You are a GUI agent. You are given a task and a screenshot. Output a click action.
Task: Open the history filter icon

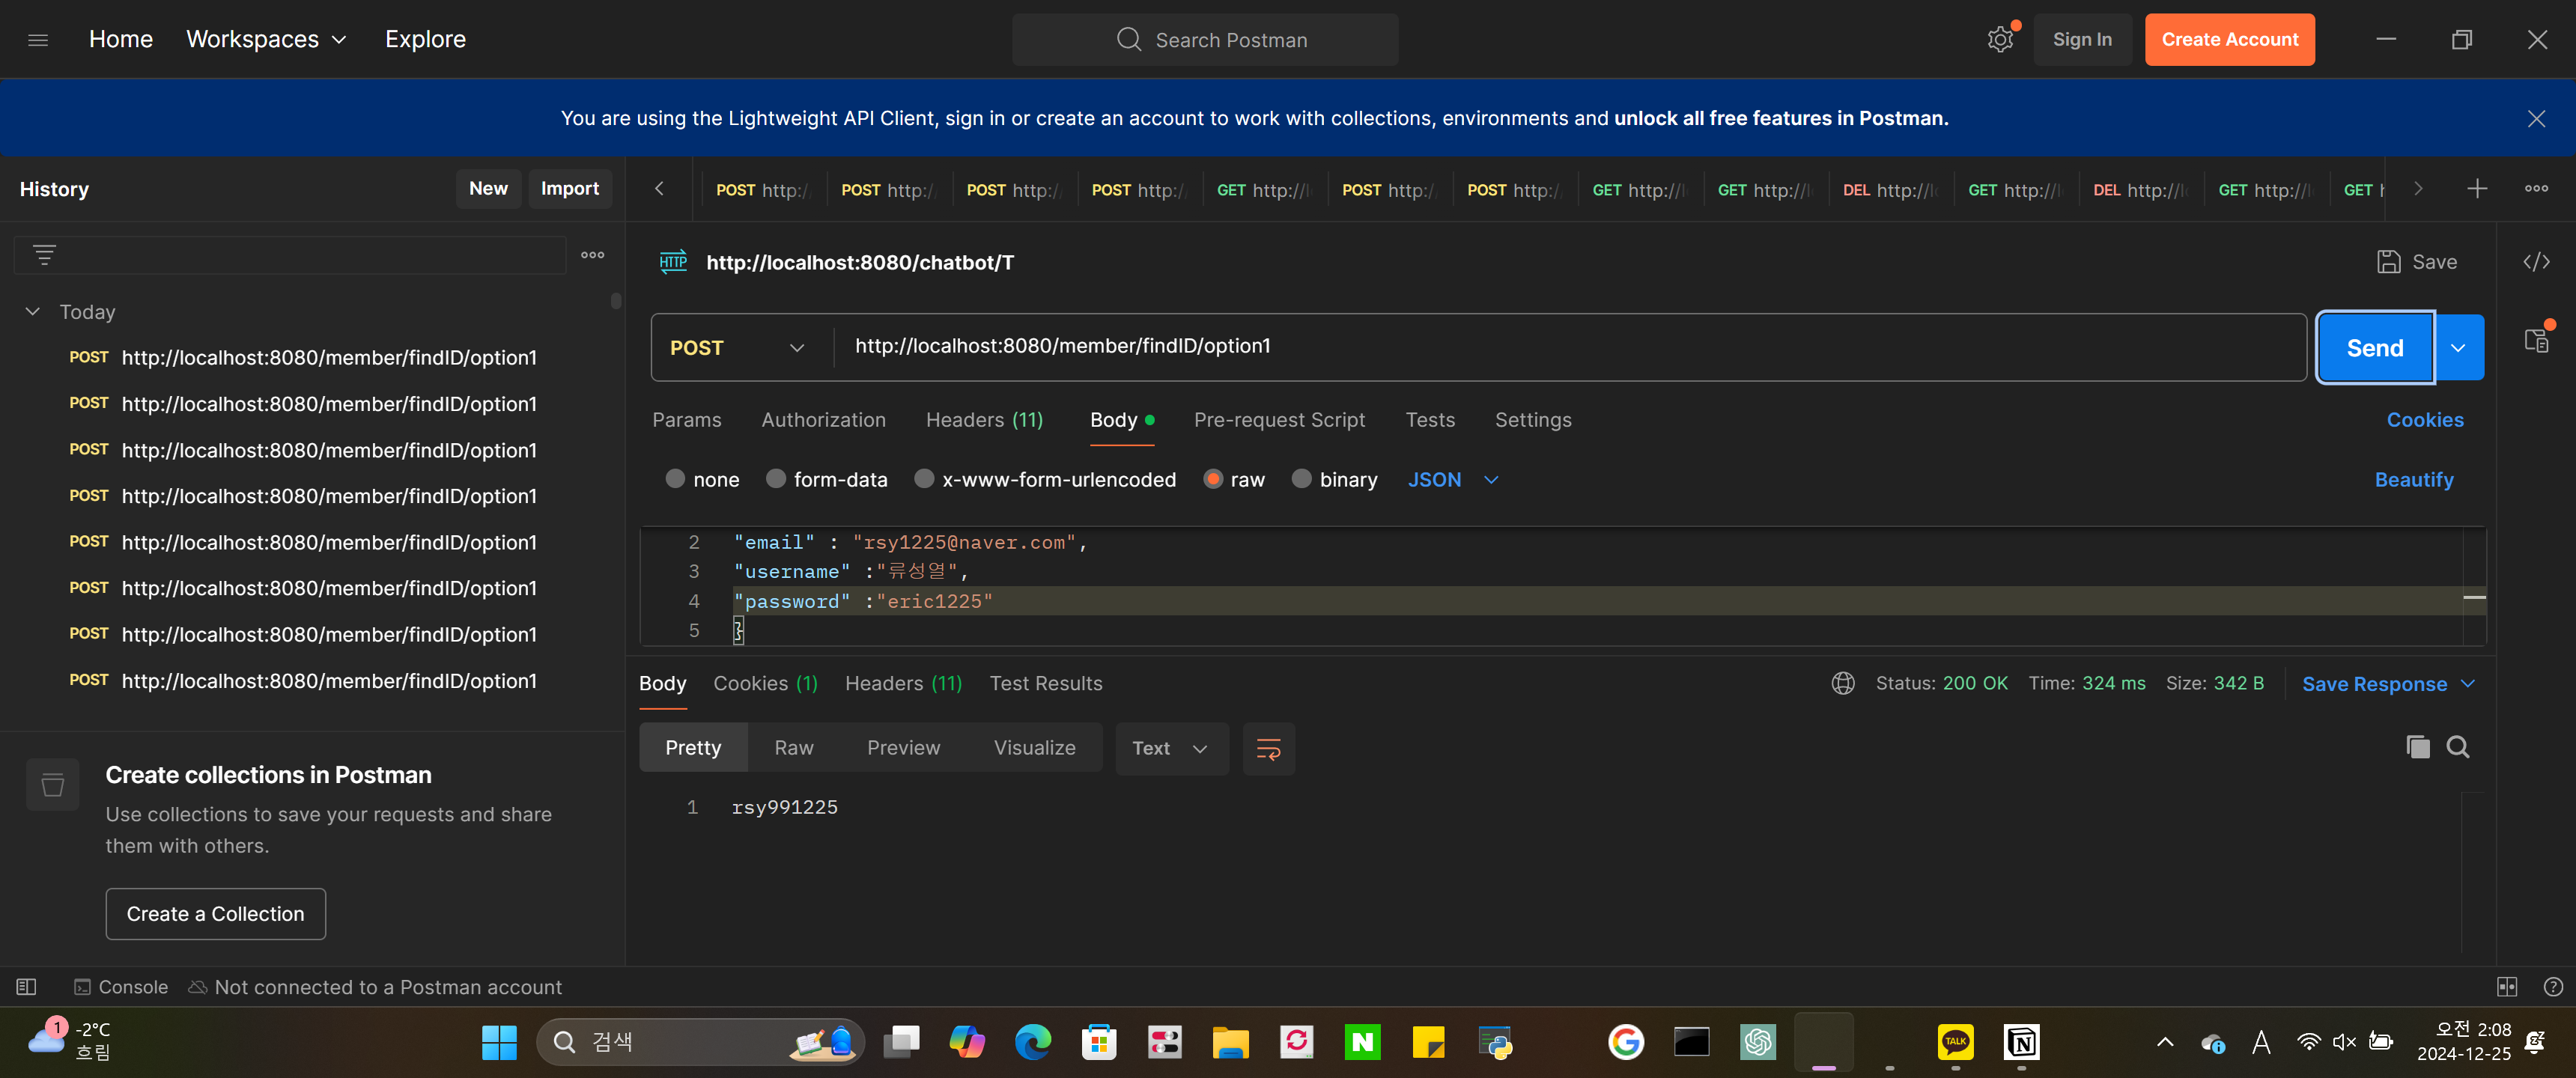click(x=44, y=256)
